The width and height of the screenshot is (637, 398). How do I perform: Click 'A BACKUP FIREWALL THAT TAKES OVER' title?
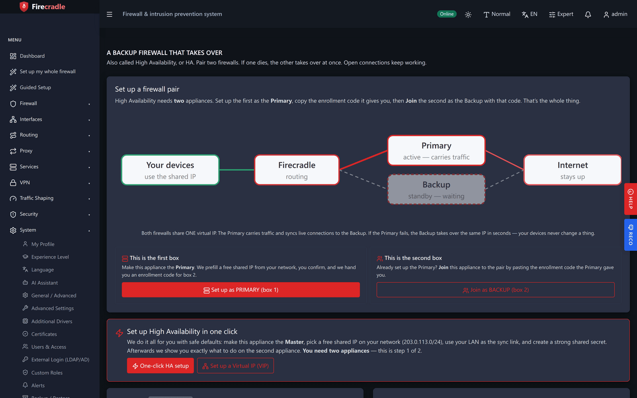[164, 53]
